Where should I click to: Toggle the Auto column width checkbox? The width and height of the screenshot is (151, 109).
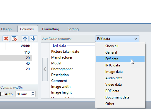tap(2, 94)
